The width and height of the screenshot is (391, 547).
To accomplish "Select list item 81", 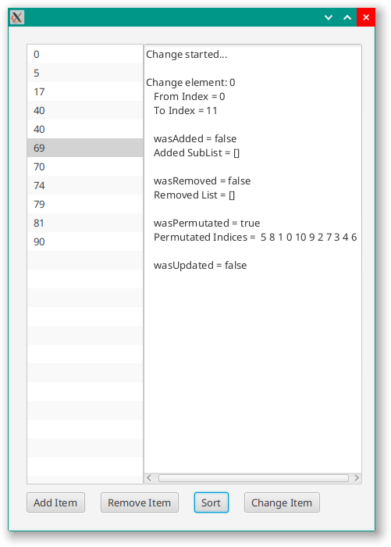I will point(85,223).
